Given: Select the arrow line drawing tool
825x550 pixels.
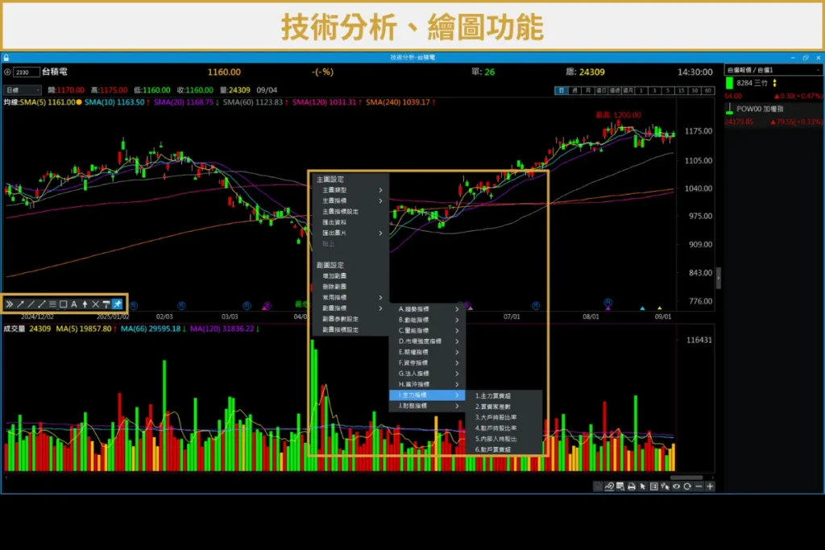Looking at the screenshot, I should click(20, 304).
